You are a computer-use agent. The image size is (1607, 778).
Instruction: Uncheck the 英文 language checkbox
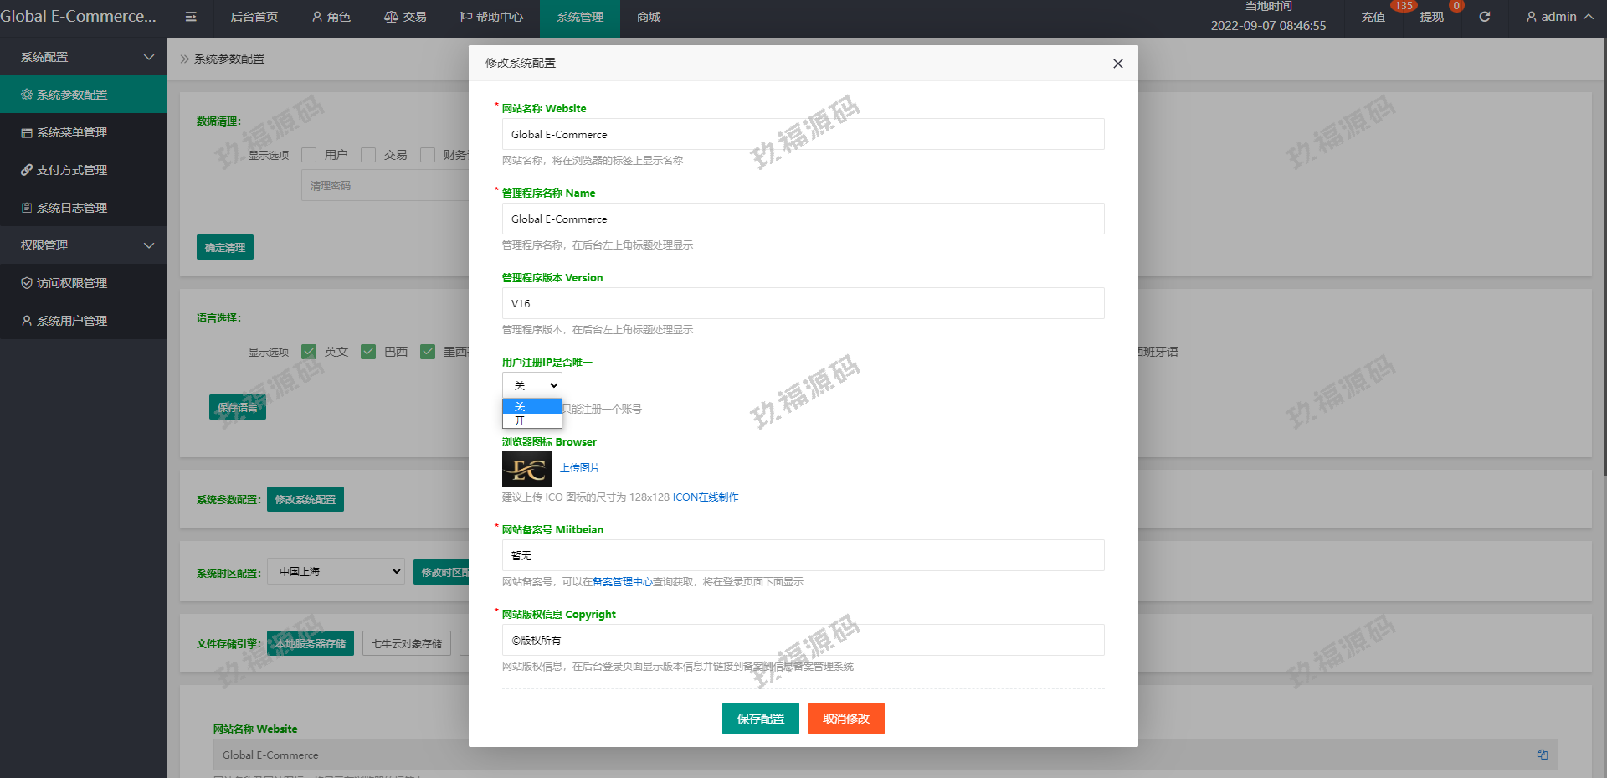point(310,352)
